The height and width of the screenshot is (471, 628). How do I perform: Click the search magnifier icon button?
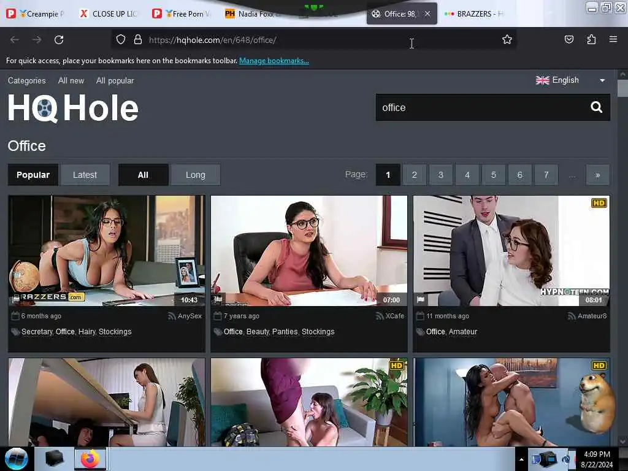pyautogui.click(x=596, y=107)
